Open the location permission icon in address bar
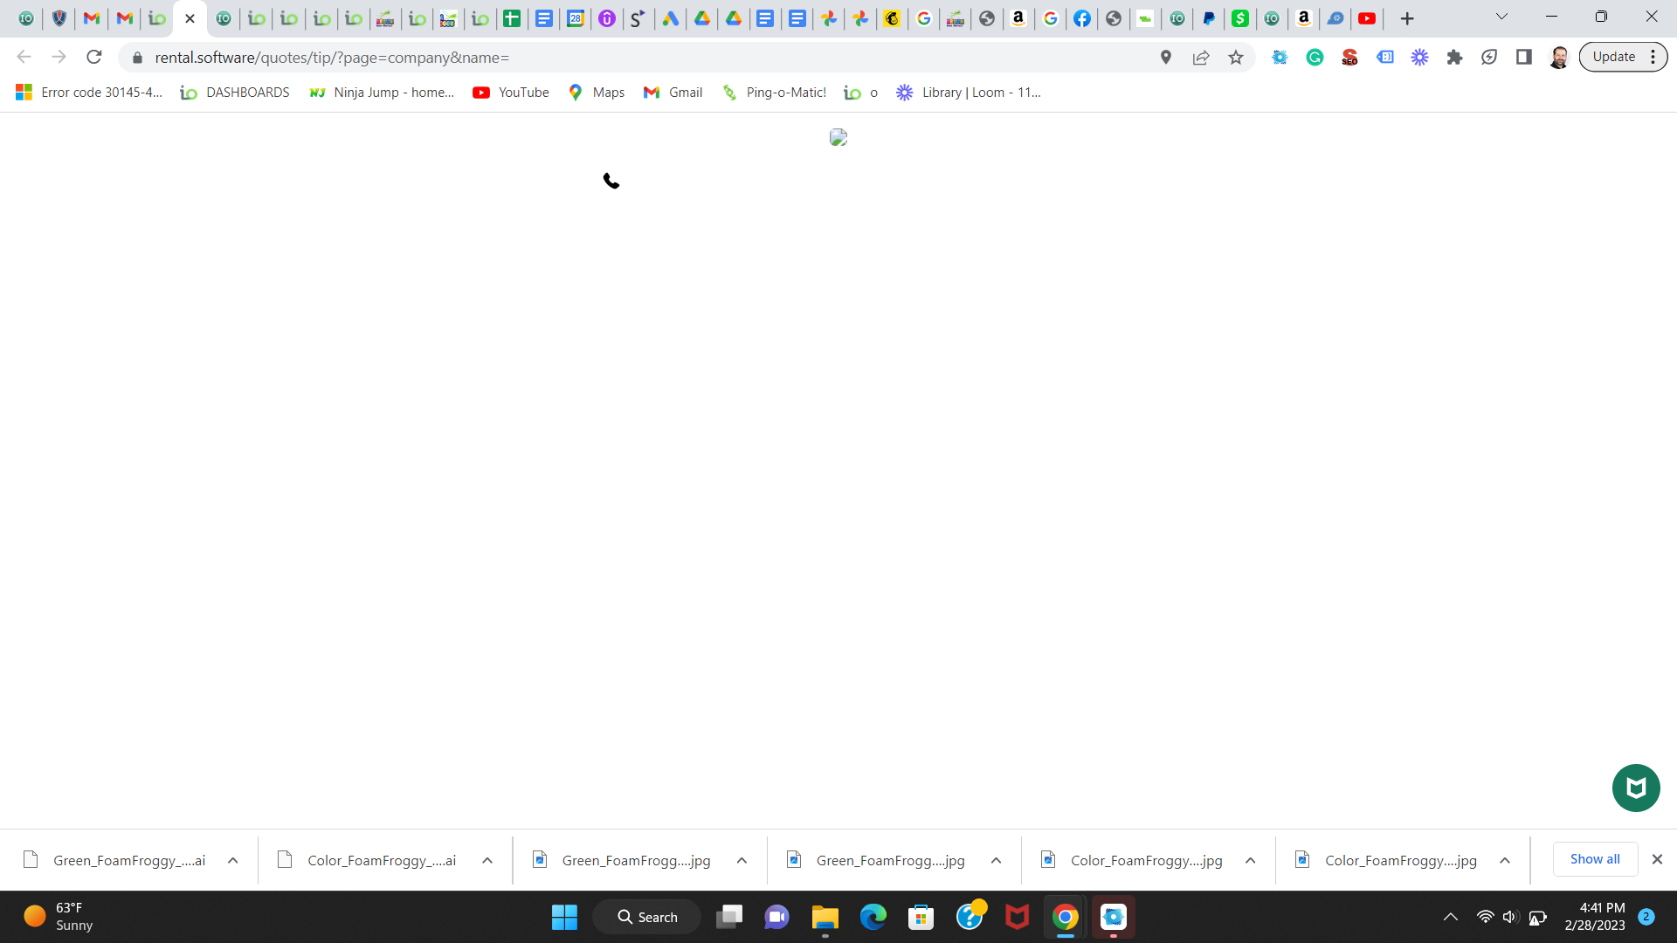Viewport: 1677px width, 943px height. tap(1165, 58)
